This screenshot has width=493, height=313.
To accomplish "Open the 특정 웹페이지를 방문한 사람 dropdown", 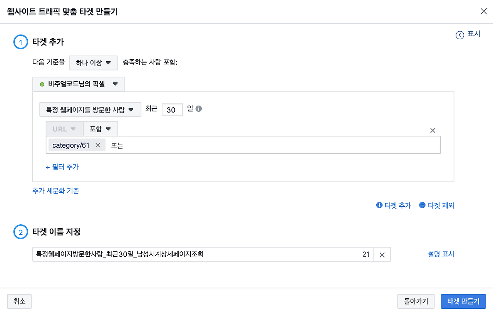I will coord(90,109).
